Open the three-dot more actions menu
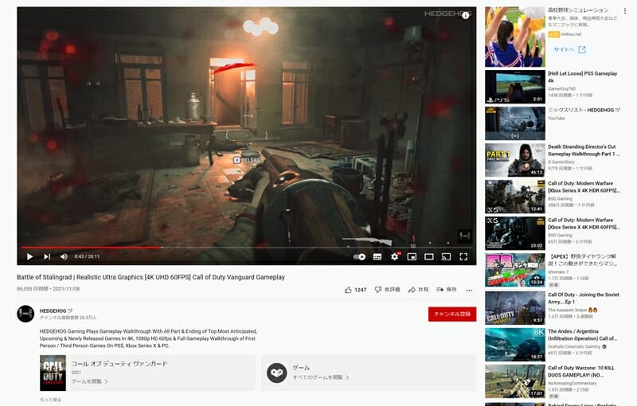The height and width of the screenshot is (406, 637). pos(470,290)
